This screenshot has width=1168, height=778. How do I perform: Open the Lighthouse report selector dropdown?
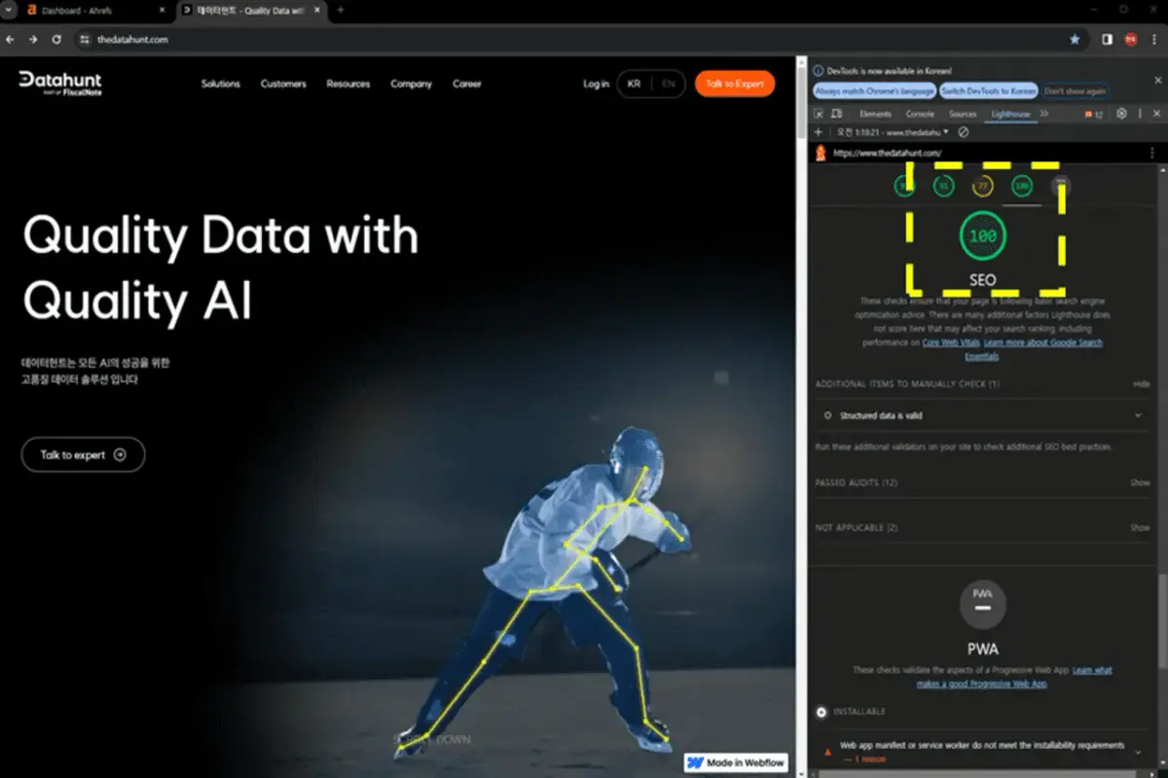(x=893, y=131)
